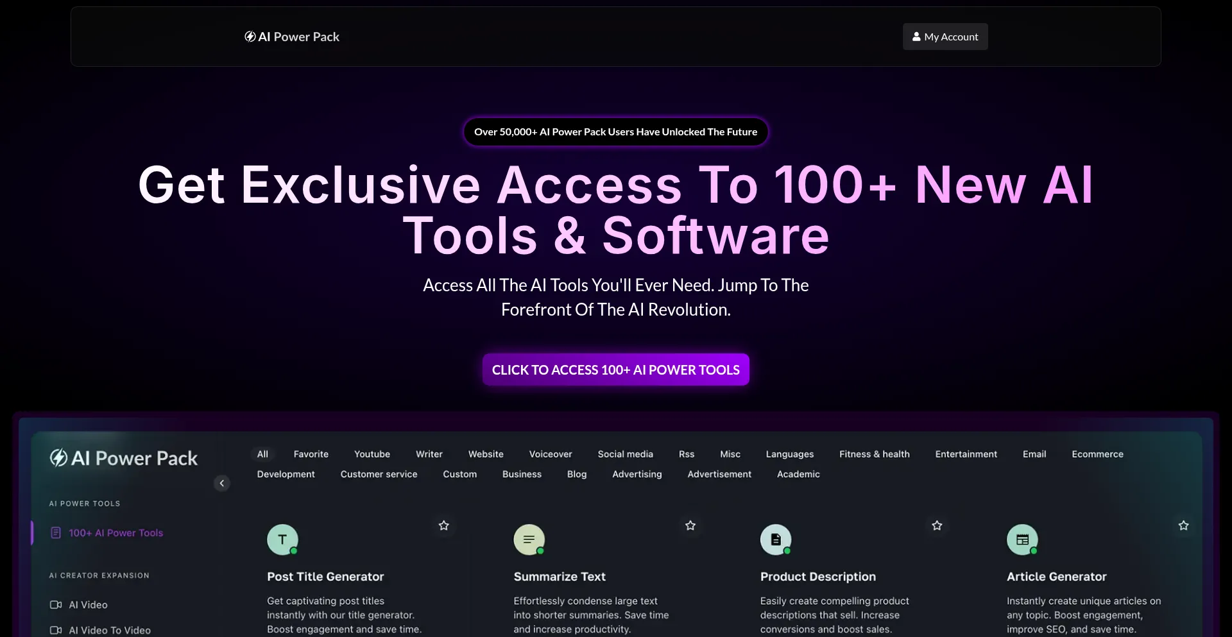This screenshot has width=1232, height=637.
Task: Switch to the Social media category
Action: (x=625, y=454)
